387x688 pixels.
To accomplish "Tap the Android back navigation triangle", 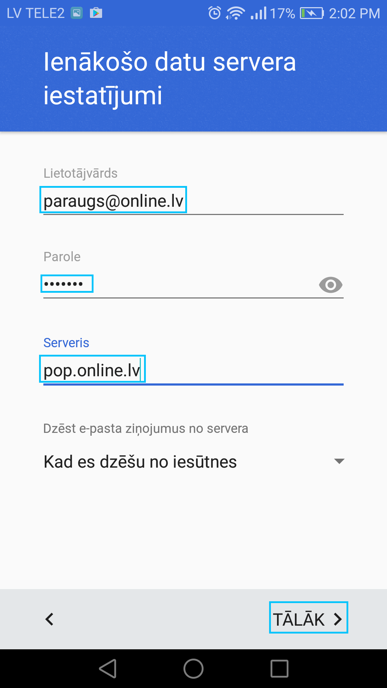I will (x=108, y=669).
